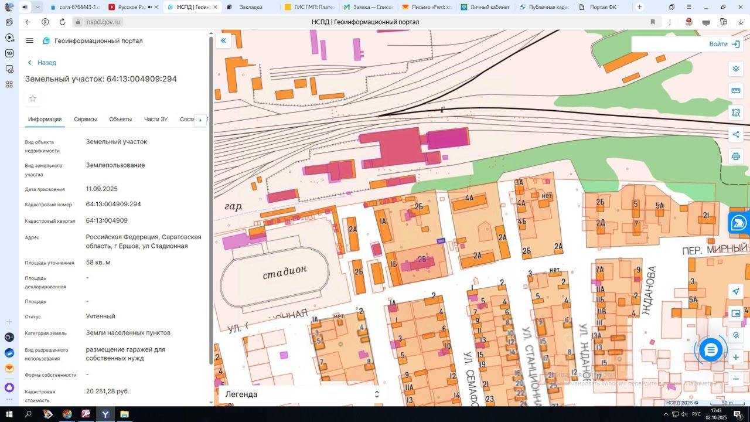Click the share map icon
The width and height of the screenshot is (750, 422).
(x=736, y=135)
